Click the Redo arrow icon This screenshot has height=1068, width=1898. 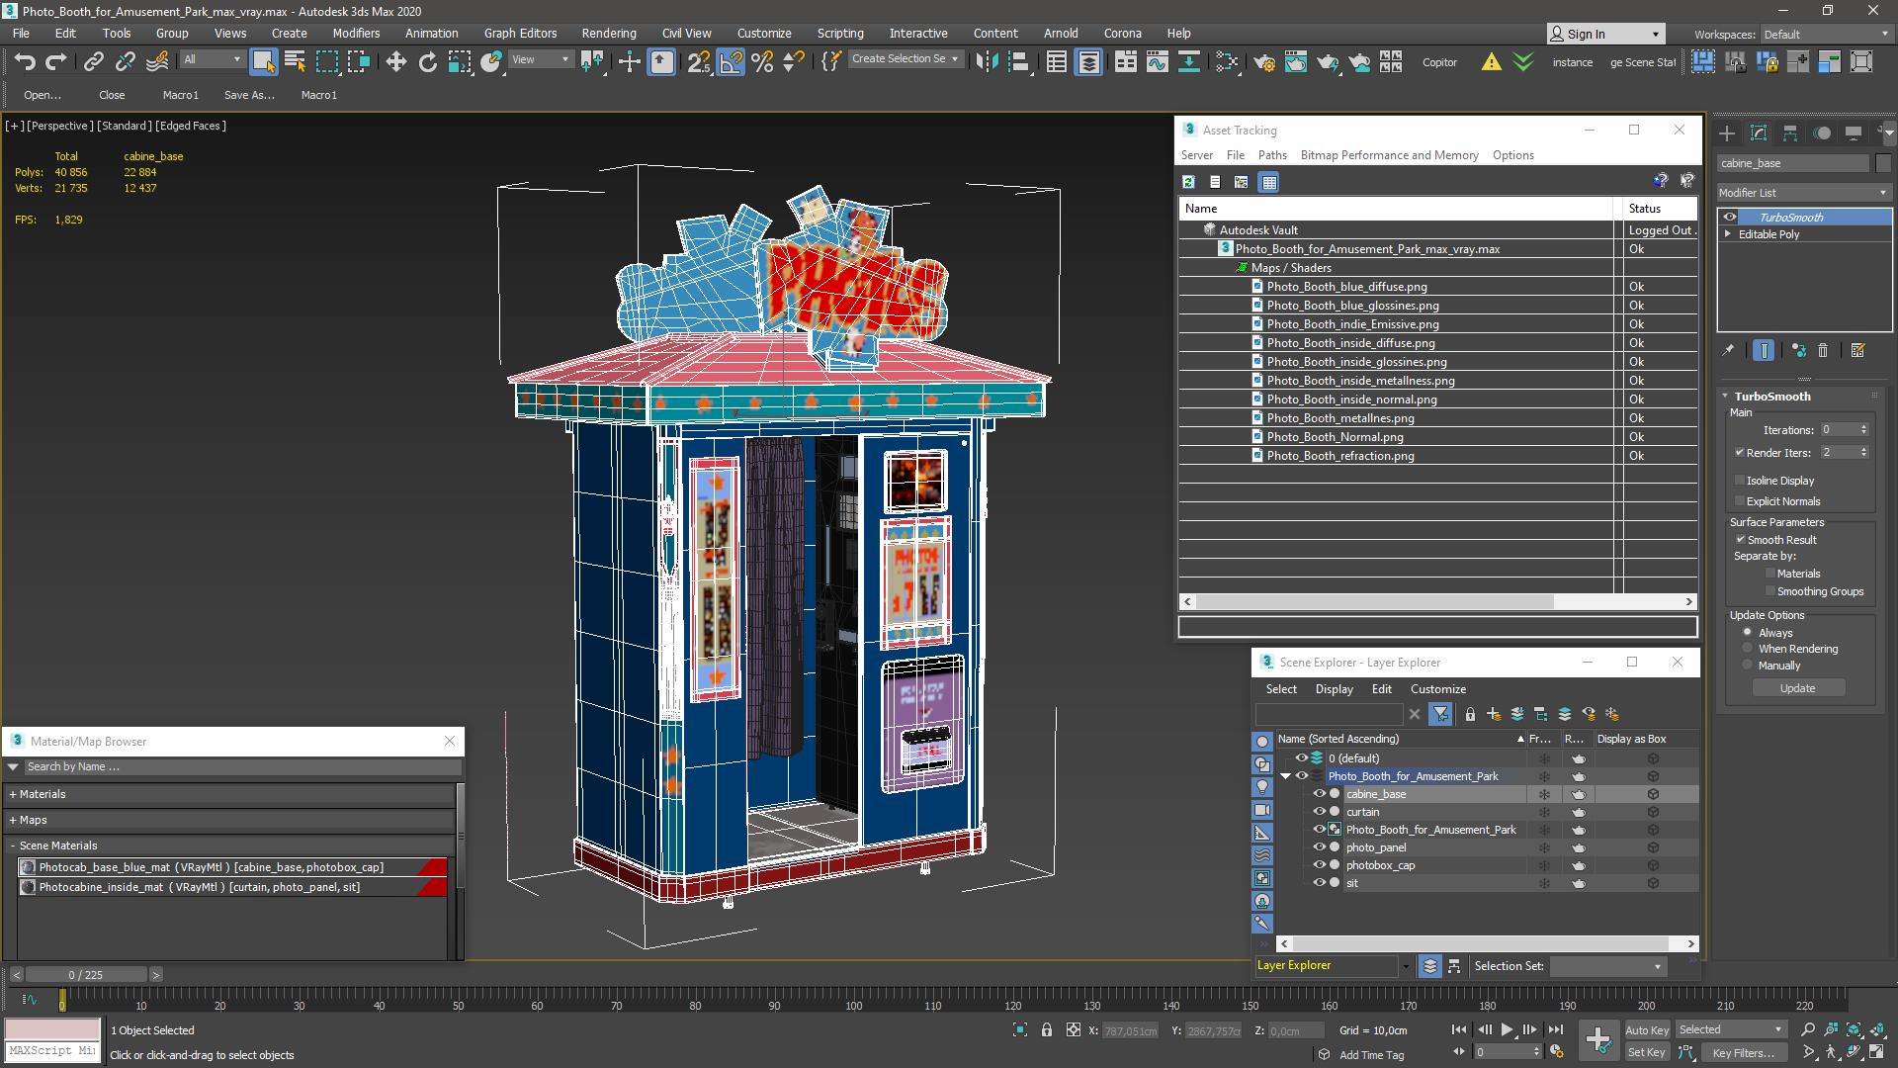pyautogui.click(x=56, y=62)
